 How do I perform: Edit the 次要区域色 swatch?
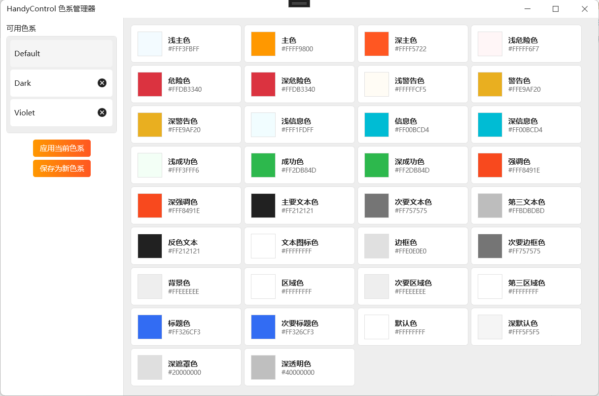377,287
